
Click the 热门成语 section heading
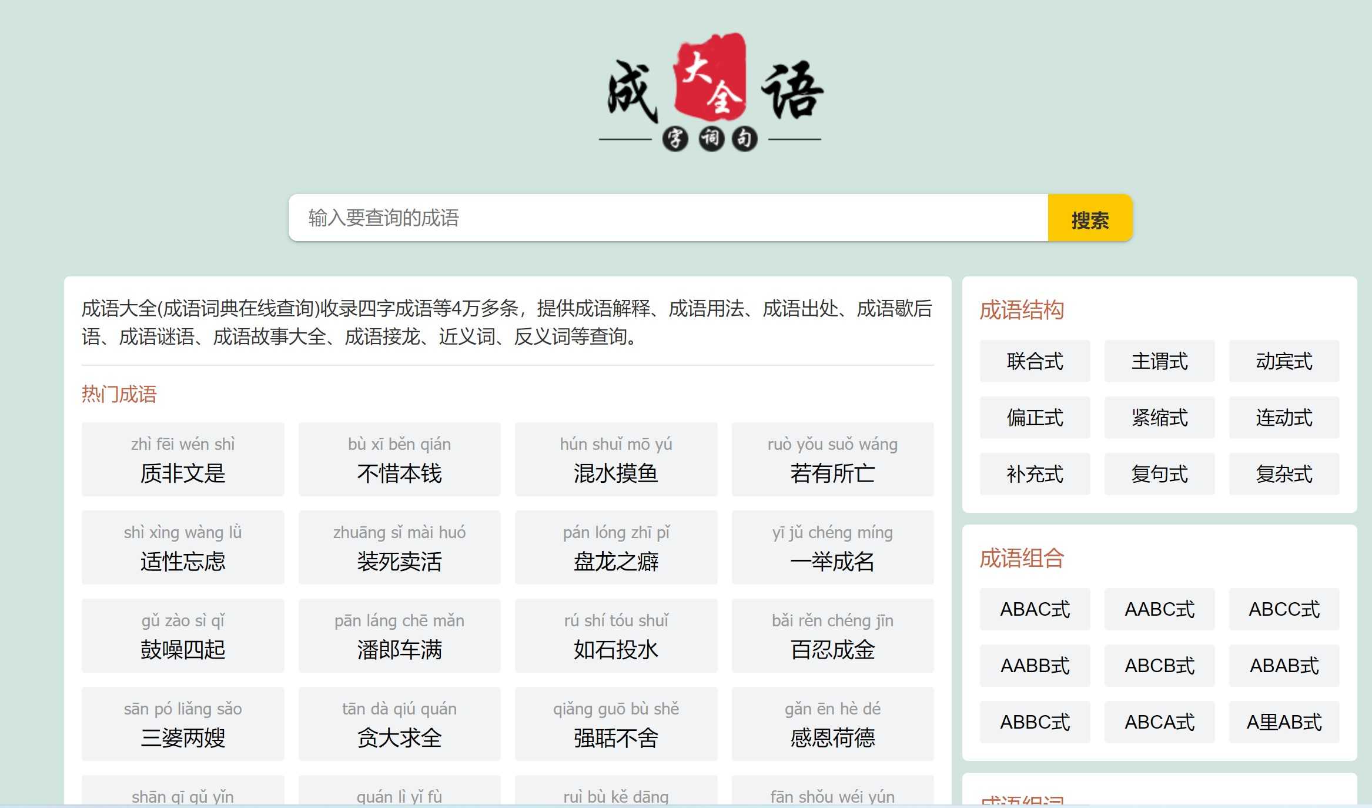pos(119,394)
